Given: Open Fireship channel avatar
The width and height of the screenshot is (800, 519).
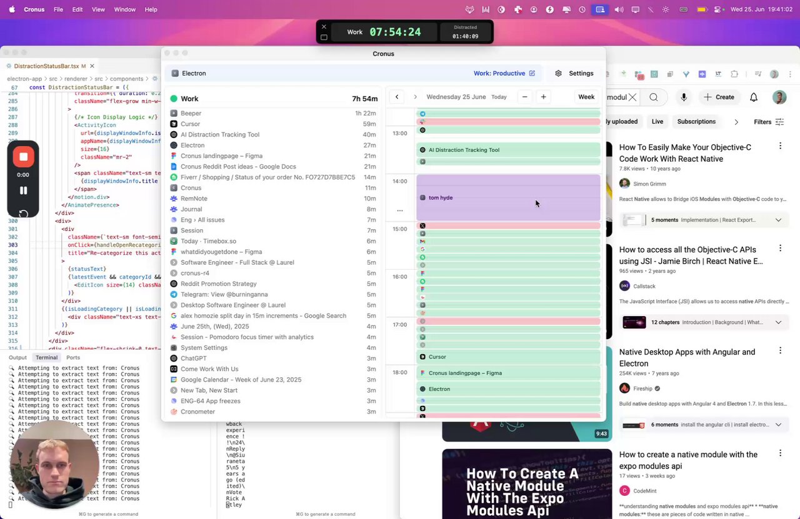Looking at the screenshot, I should (624, 388).
